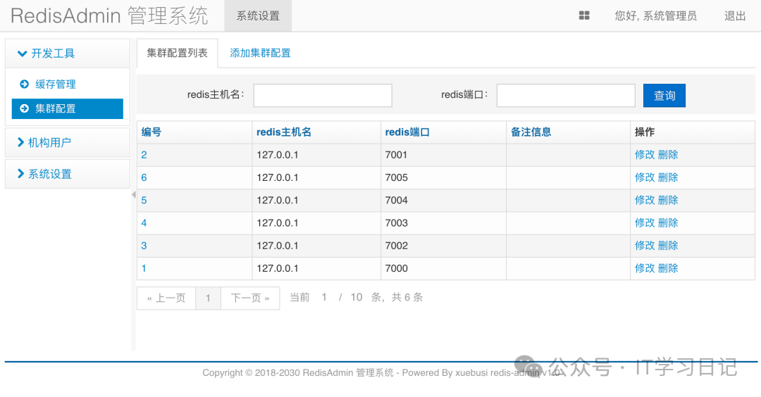The height and width of the screenshot is (397, 761).
Task: Click 删除 for the port 7001 row
Action: 668,155
